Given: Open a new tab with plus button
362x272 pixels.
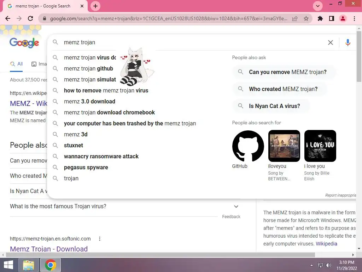Looking at the screenshot, I should pos(95,6).
